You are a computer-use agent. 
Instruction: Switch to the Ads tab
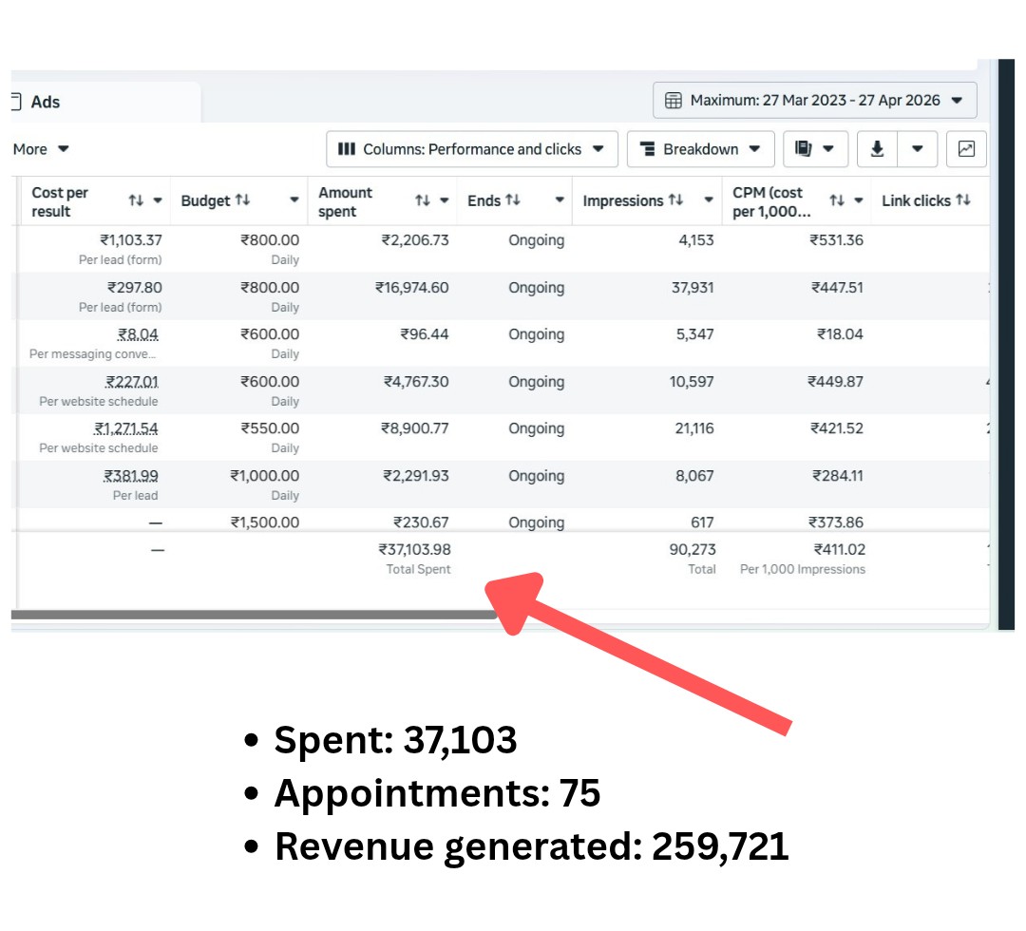[x=45, y=102]
